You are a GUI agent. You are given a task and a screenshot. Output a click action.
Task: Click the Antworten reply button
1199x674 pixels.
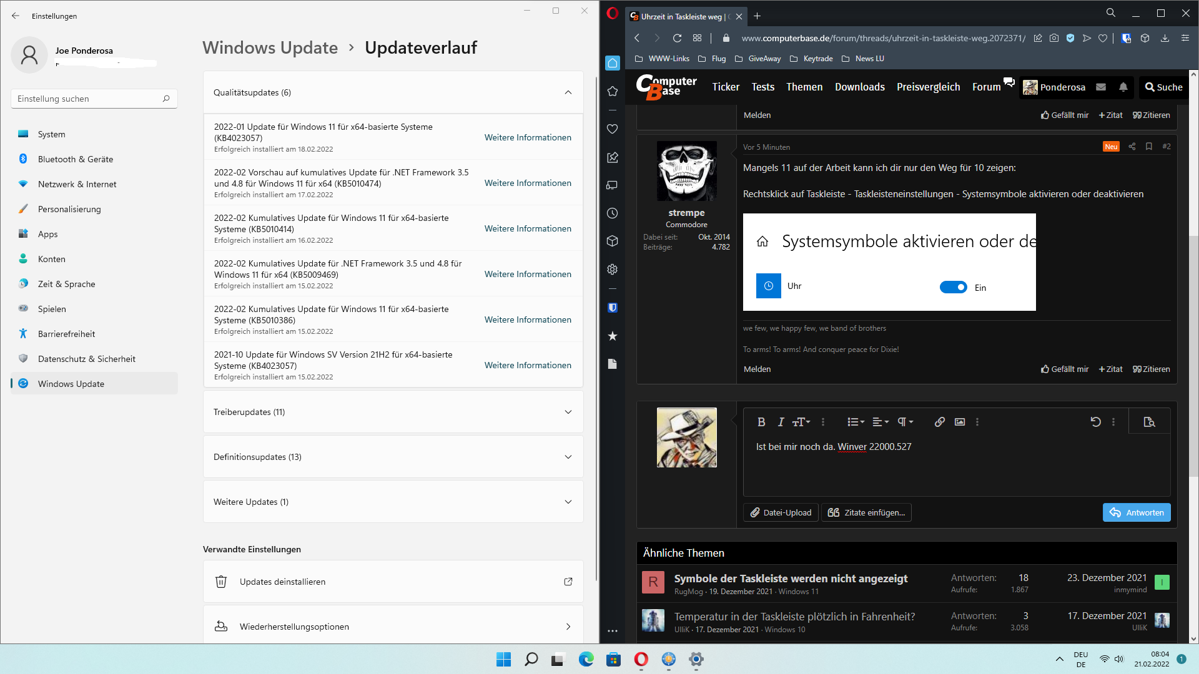point(1136,512)
